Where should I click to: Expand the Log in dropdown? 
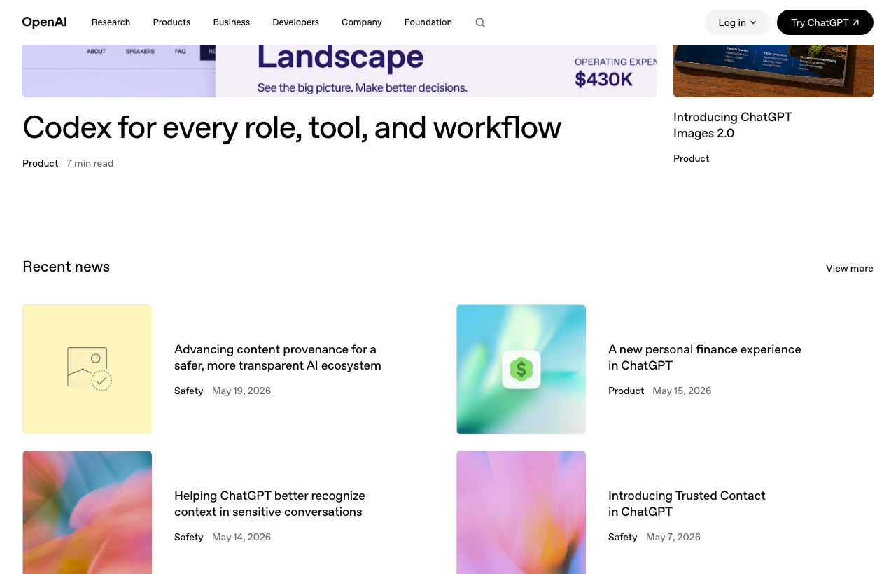pyautogui.click(x=738, y=22)
